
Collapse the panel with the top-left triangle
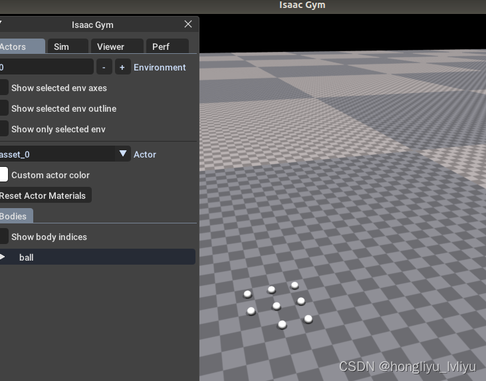click(x=1, y=23)
